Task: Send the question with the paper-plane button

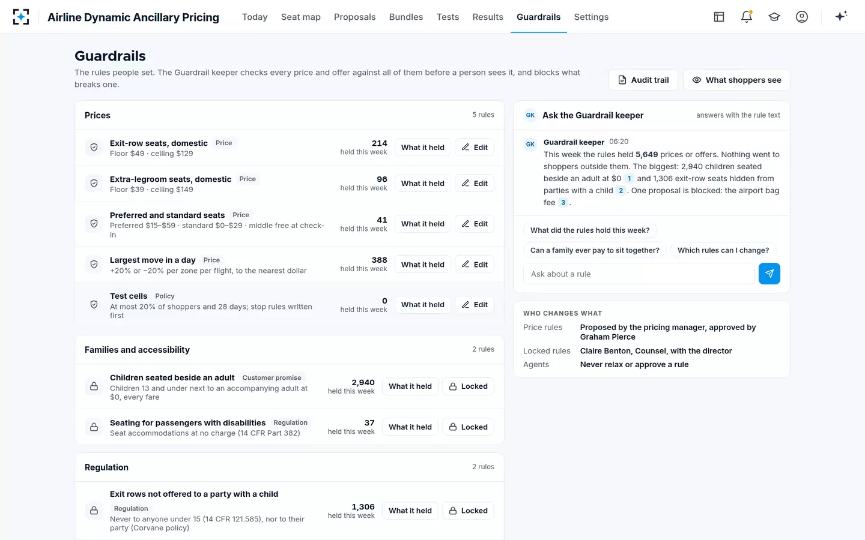Action: click(769, 274)
